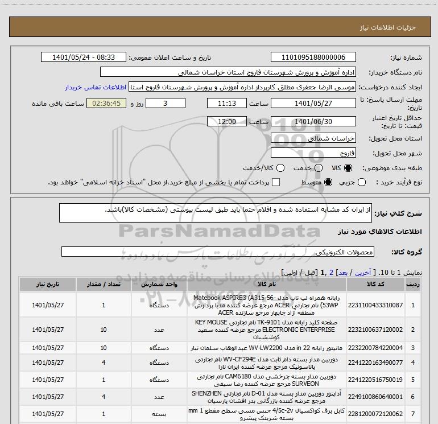This screenshot has width=438, height=424.
Task: Click column header کد کالا
Action: pyautogui.click(x=375, y=284)
